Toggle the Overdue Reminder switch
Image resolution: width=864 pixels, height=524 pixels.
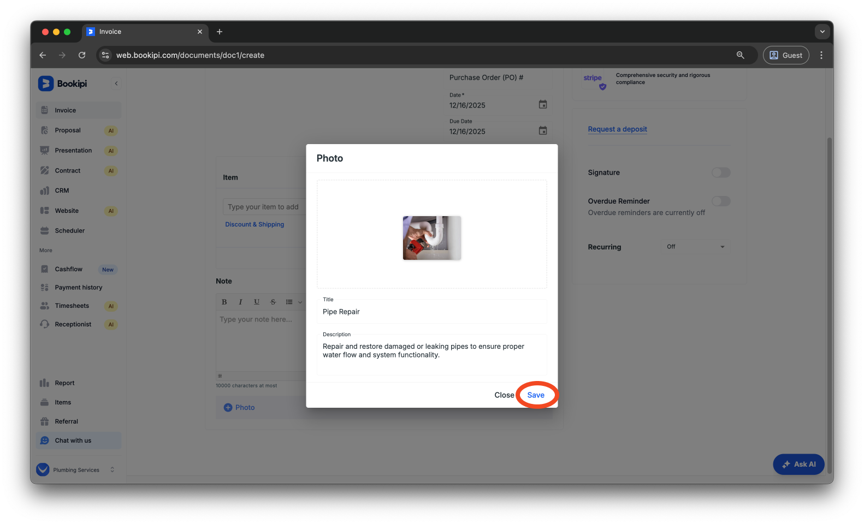(720, 201)
